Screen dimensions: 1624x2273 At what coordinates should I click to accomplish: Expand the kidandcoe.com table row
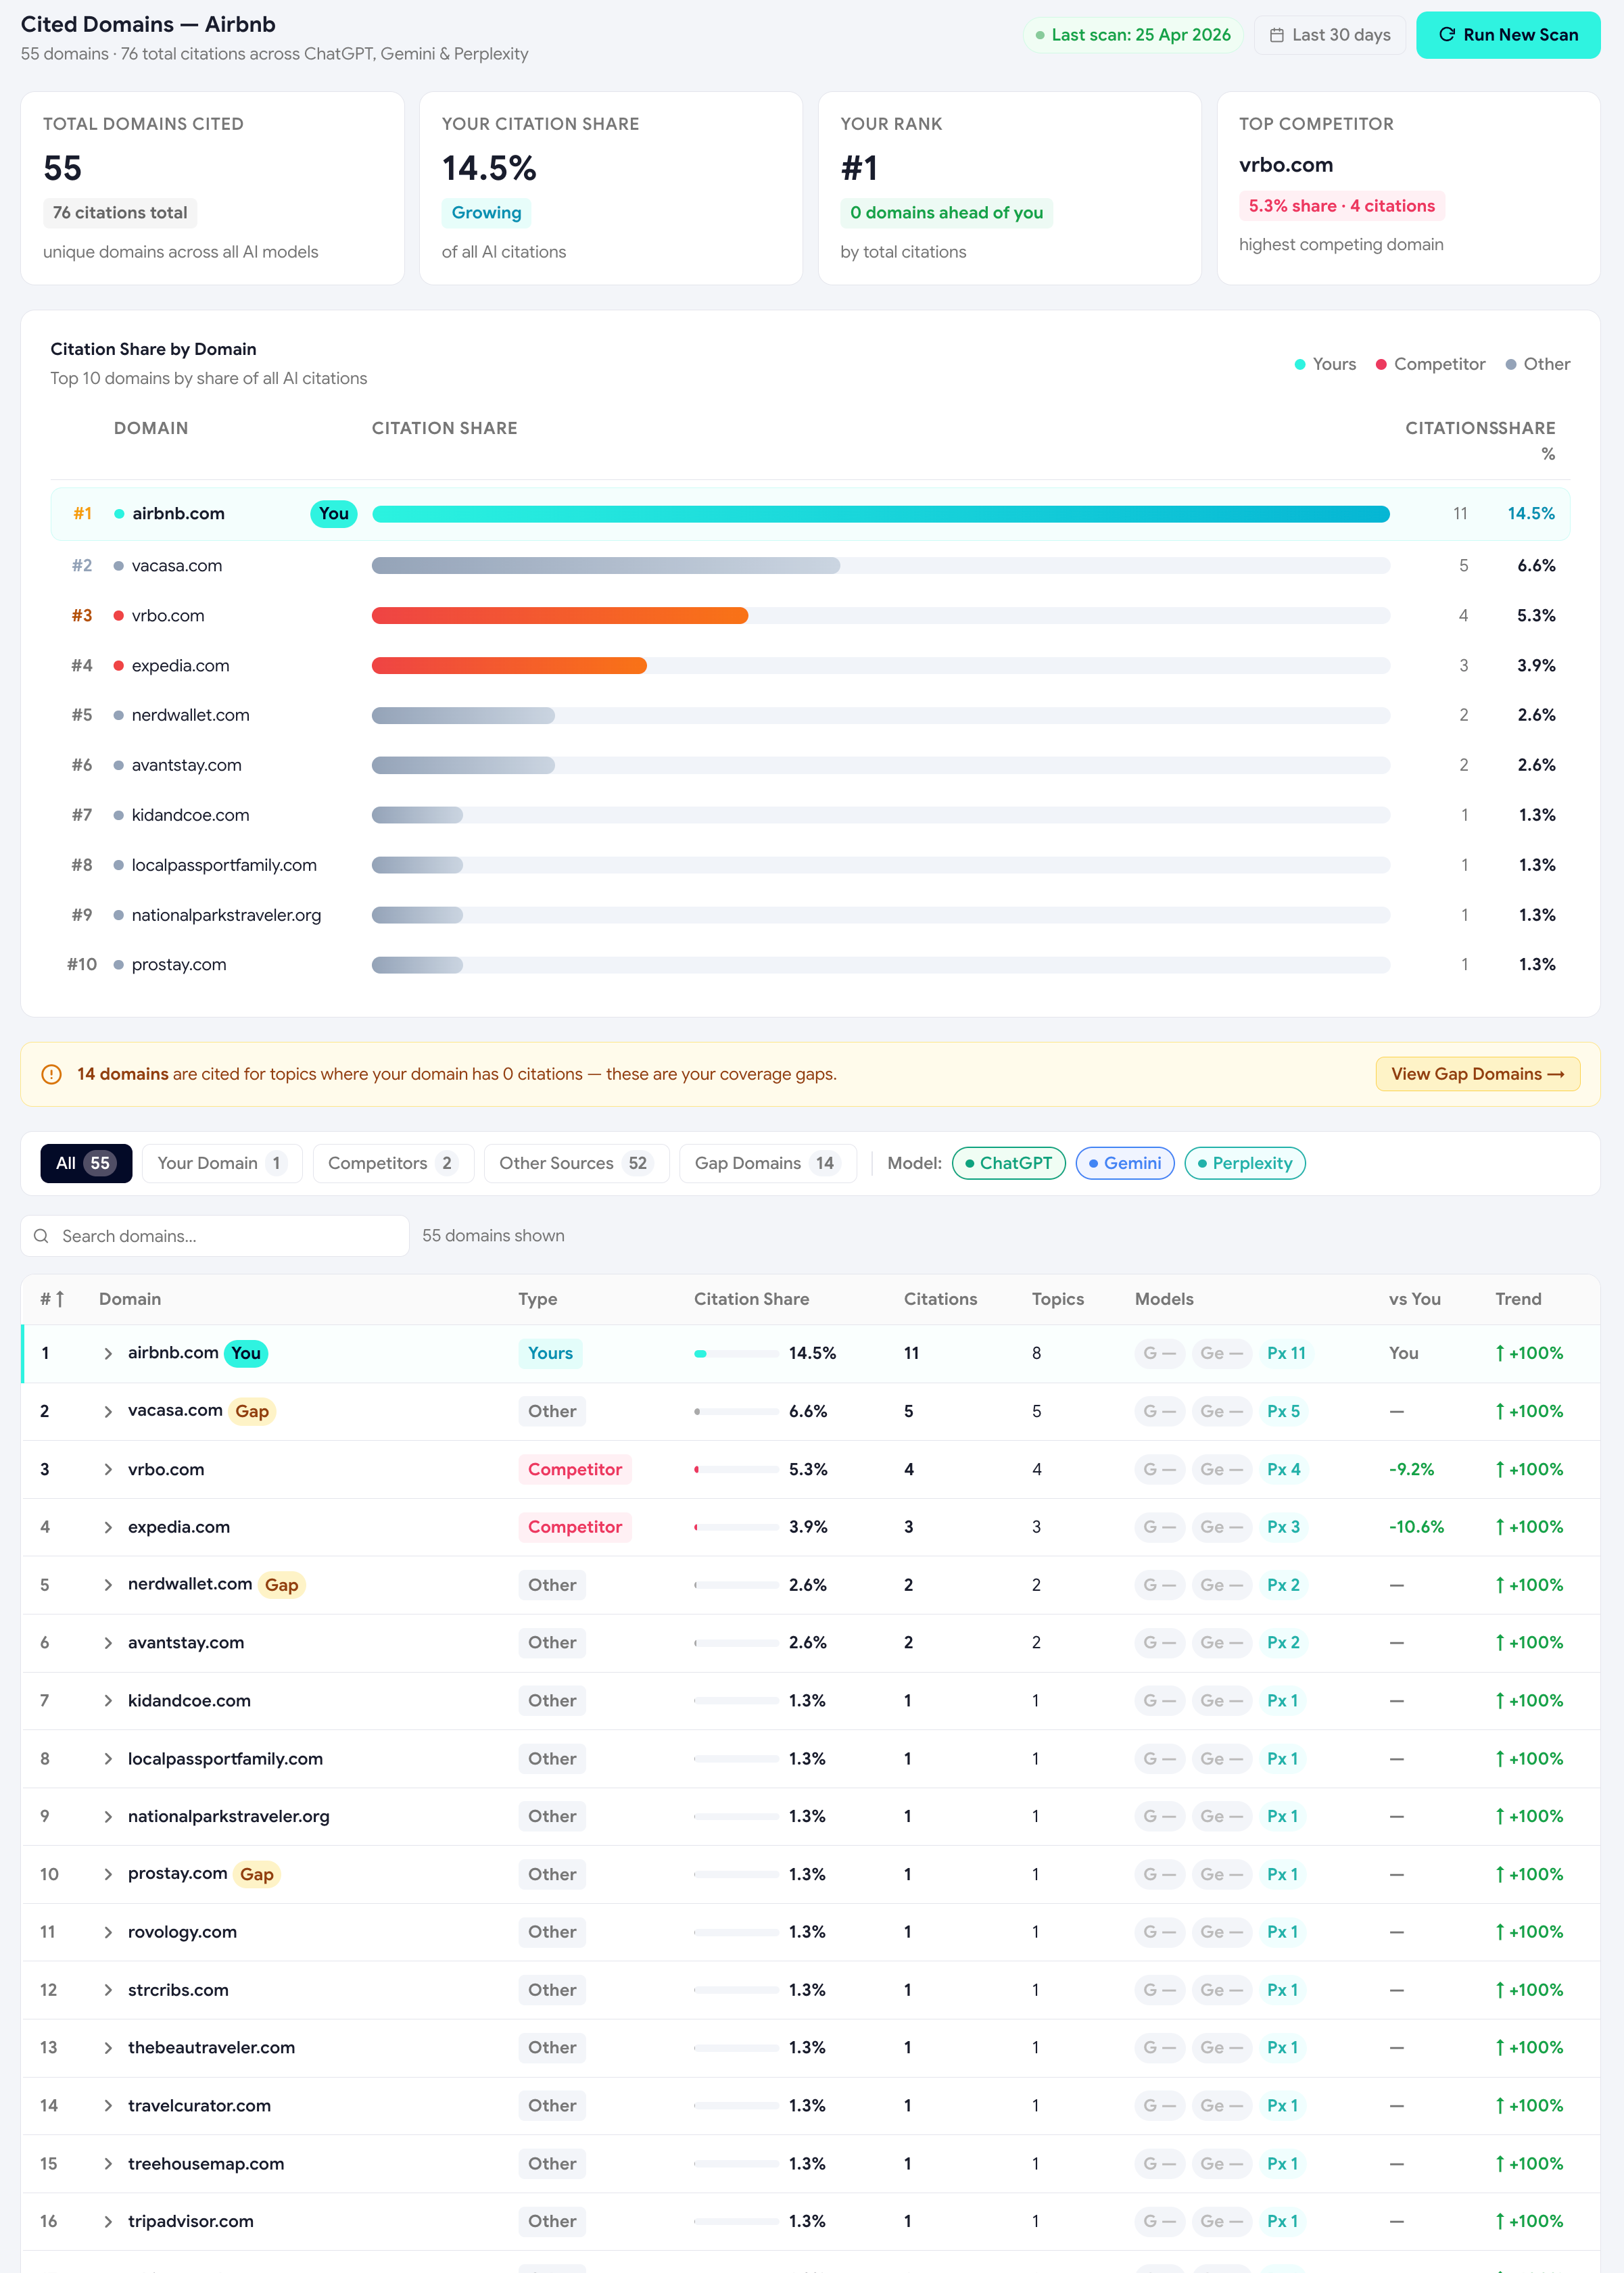coord(108,1701)
